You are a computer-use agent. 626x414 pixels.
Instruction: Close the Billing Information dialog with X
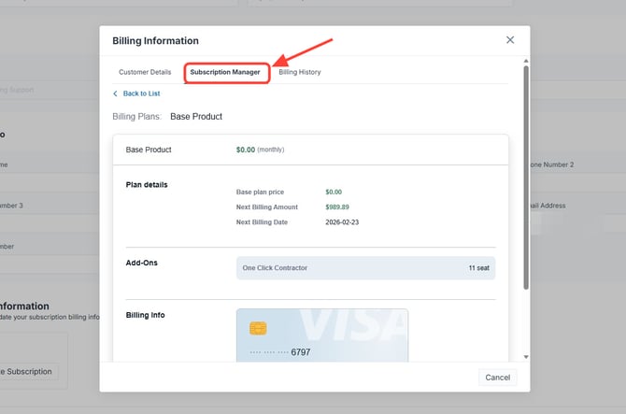click(509, 40)
